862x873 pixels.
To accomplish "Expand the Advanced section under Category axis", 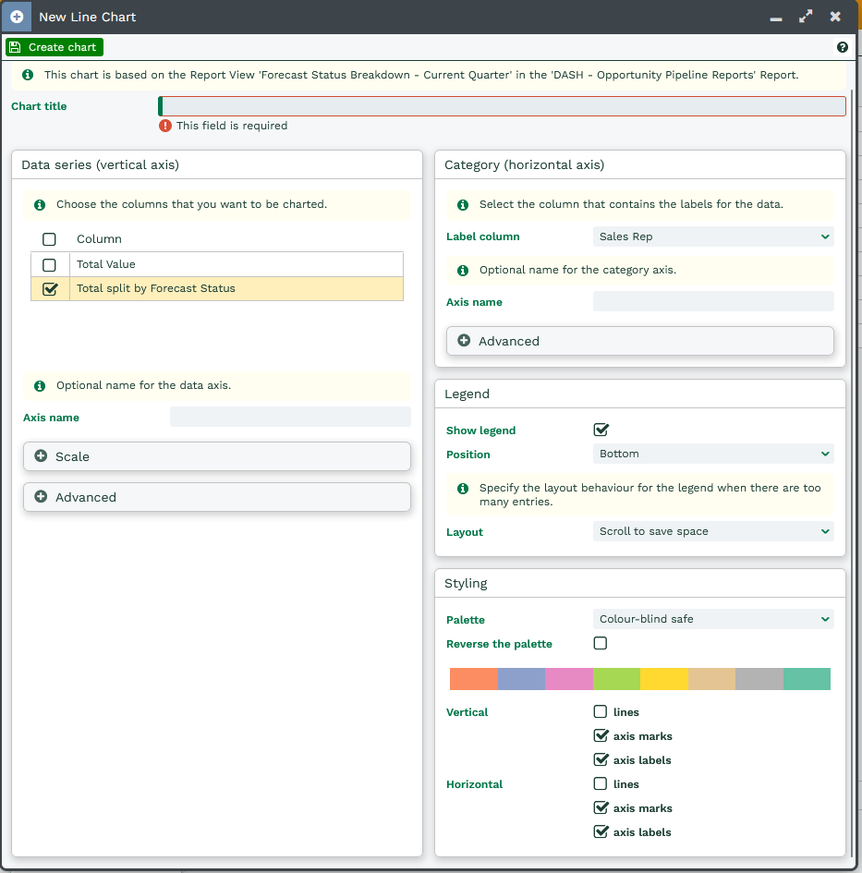I will pos(639,341).
